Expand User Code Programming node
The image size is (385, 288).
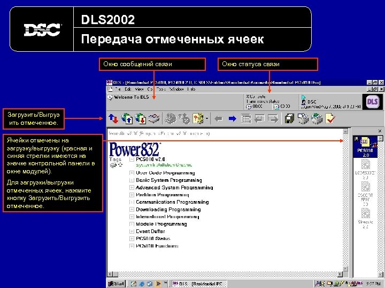pos(132,173)
